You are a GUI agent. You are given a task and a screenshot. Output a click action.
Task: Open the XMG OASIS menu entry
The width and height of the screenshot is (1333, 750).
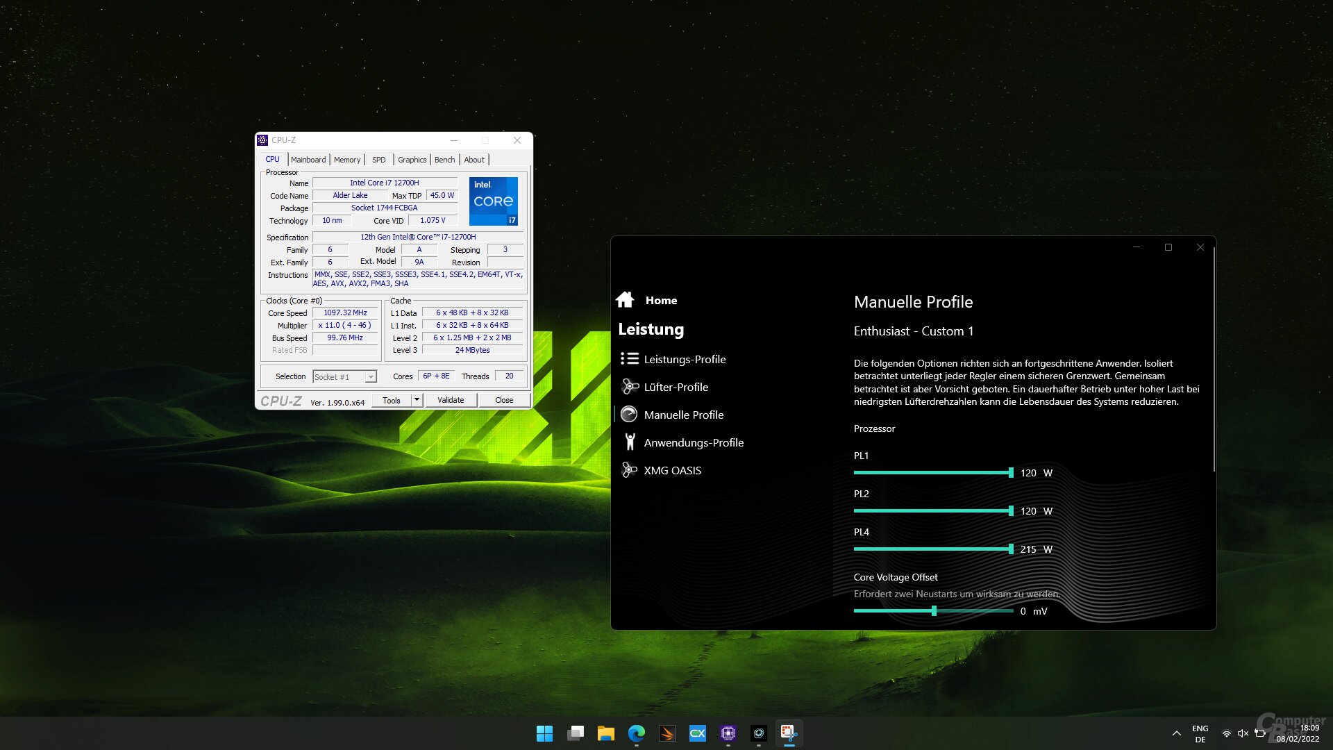point(673,470)
